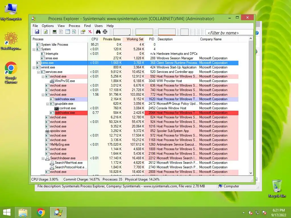Select the System Idle Process row
The height and width of the screenshot is (218, 291).
pos(135,45)
